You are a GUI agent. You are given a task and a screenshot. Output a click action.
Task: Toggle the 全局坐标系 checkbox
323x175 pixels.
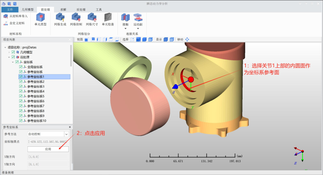tap(21, 67)
